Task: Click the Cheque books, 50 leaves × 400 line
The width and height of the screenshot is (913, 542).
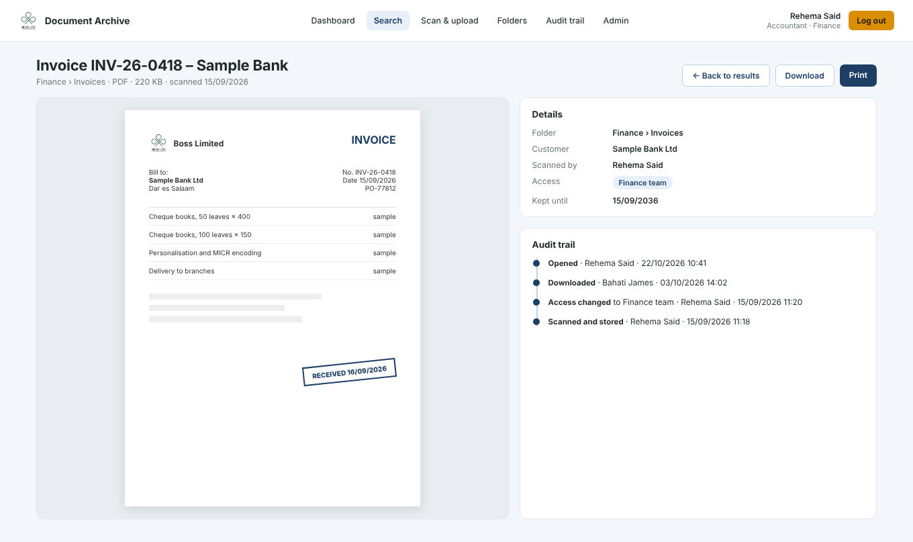Action: tap(273, 217)
